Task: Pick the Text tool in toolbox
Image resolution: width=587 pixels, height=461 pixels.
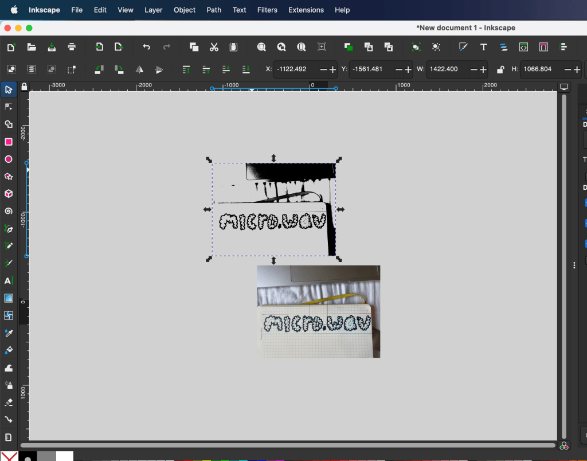Action: (9, 280)
